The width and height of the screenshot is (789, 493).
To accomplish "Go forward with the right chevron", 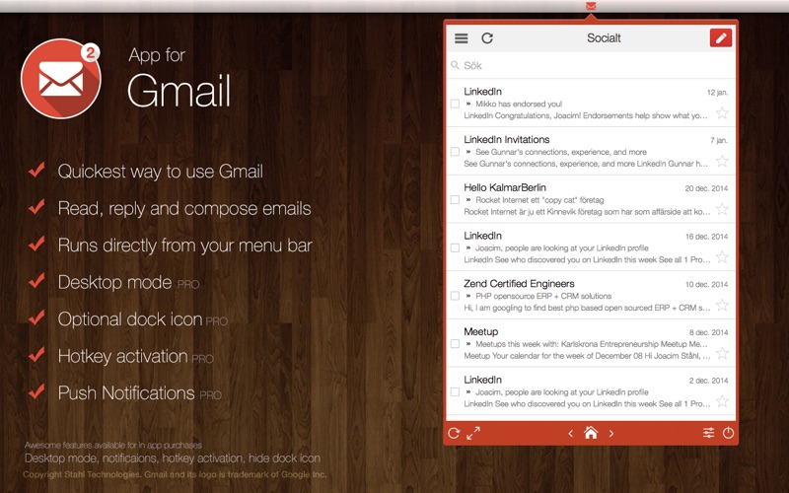I will point(611,433).
